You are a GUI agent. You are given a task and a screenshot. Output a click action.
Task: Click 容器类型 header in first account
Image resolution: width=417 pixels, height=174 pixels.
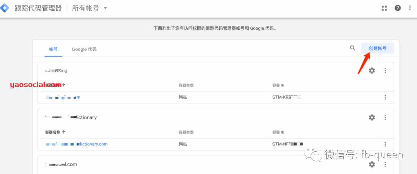(x=186, y=85)
